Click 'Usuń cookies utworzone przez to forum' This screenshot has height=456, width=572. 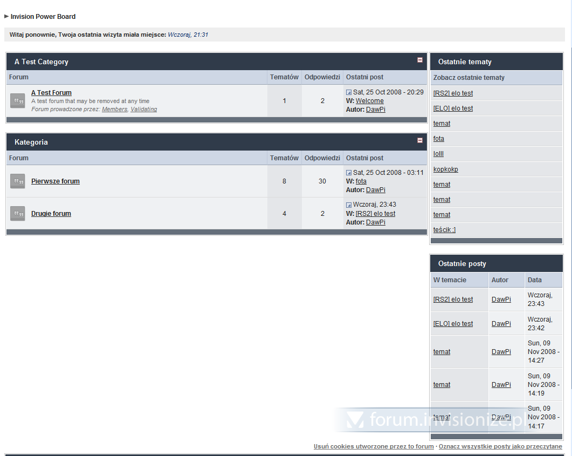374,447
